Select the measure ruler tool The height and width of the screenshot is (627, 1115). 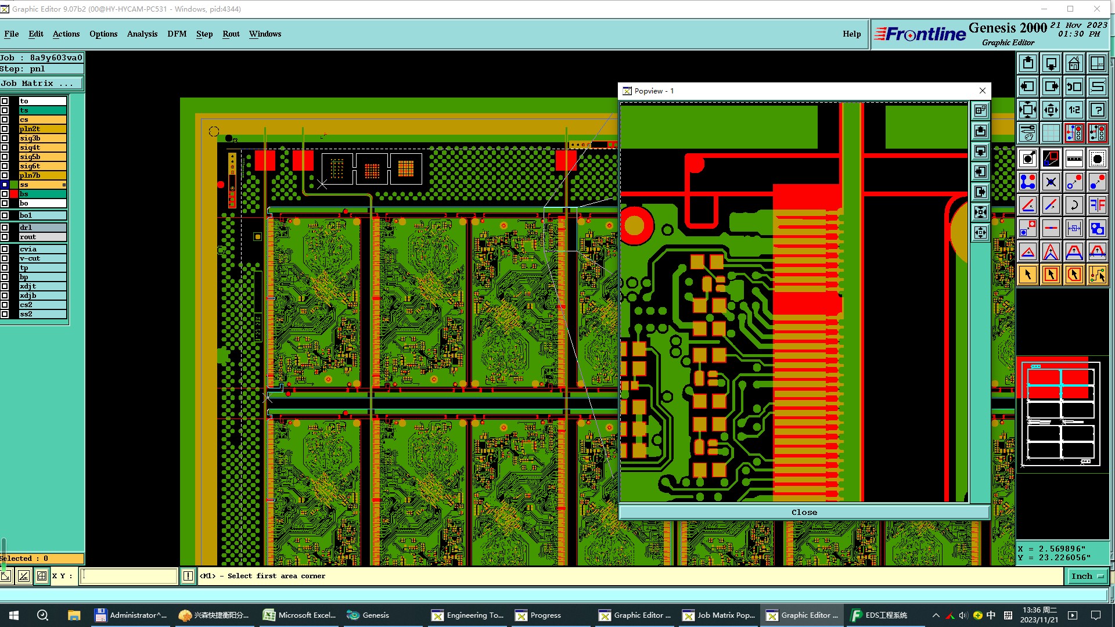click(x=1074, y=158)
